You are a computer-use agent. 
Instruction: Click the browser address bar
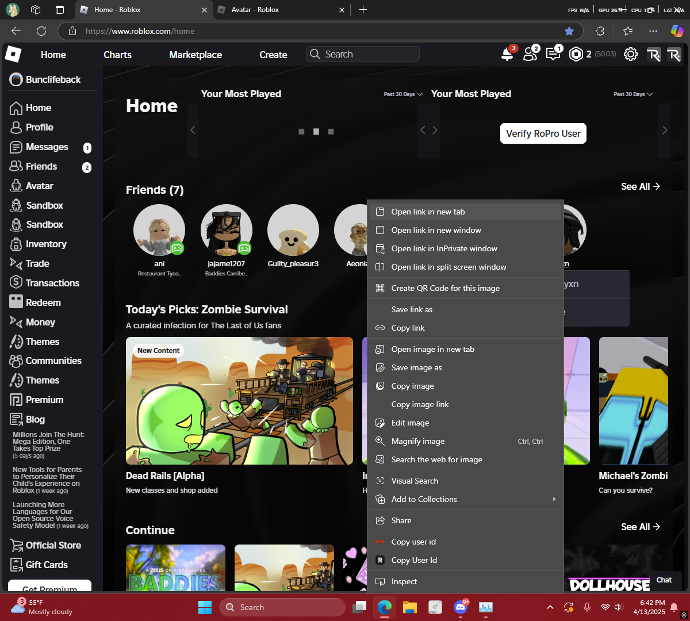pyautogui.click(x=319, y=31)
